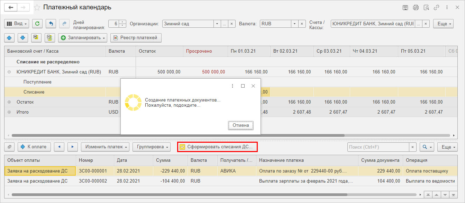The width and height of the screenshot is (465, 203).
Task: Expand all groups with the plus tree icon
Action: [x=36, y=37]
